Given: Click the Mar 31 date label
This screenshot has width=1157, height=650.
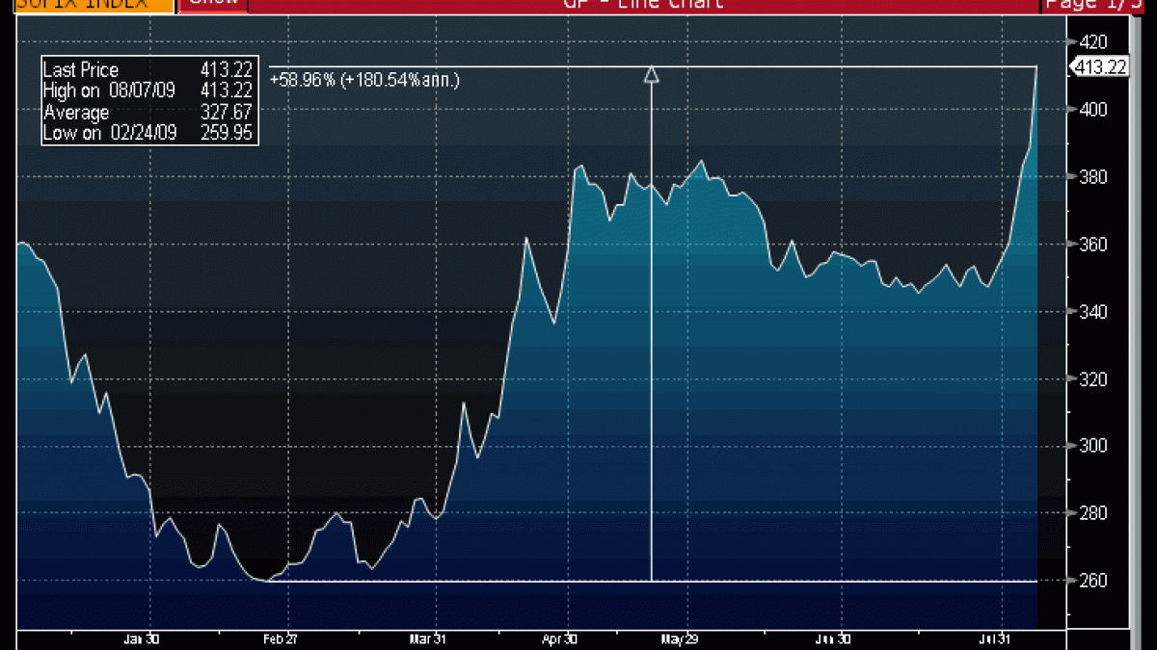Looking at the screenshot, I should pyautogui.click(x=427, y=639).
